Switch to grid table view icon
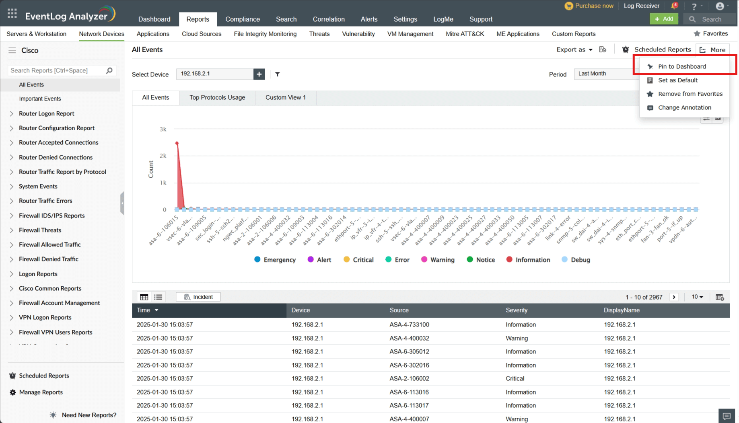 144,297
